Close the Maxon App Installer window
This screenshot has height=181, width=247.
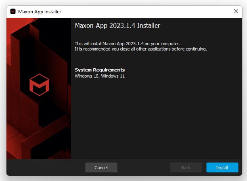point(236,11)
